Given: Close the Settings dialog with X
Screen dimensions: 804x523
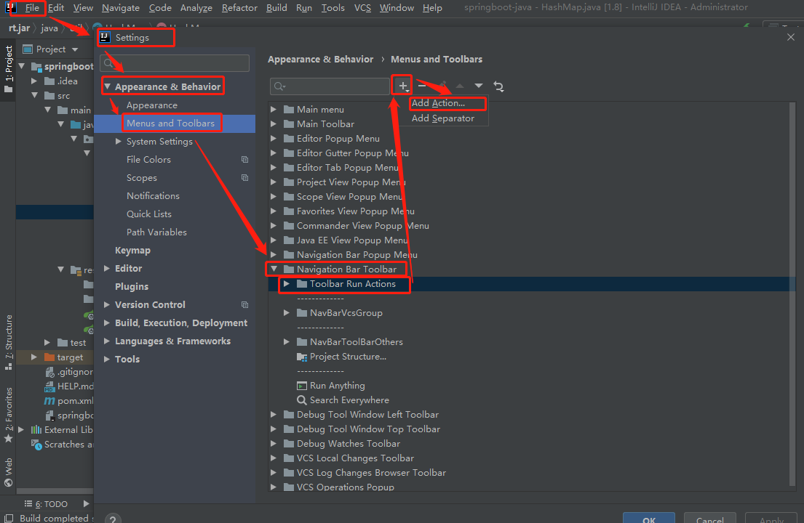Looking at the screenshot, I should pos(791,37).
